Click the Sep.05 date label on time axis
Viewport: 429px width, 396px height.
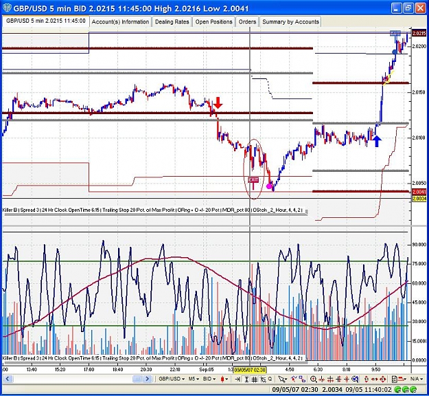tap(207, 369)
